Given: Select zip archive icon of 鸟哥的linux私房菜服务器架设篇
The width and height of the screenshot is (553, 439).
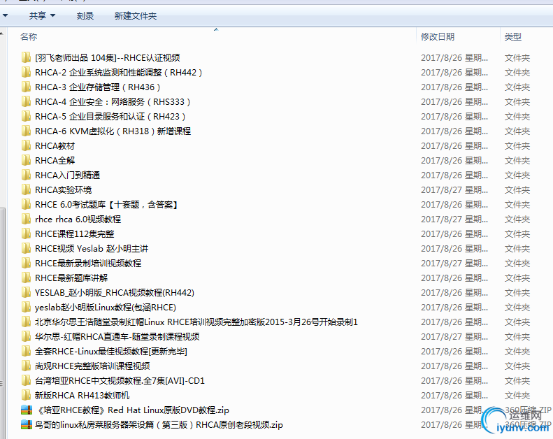Looking at the screenshot, I should tap(27, 425).
